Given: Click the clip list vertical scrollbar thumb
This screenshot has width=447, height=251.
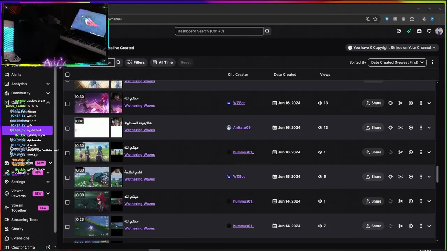Looking at the screenshot, I should [x=437, y=174].
